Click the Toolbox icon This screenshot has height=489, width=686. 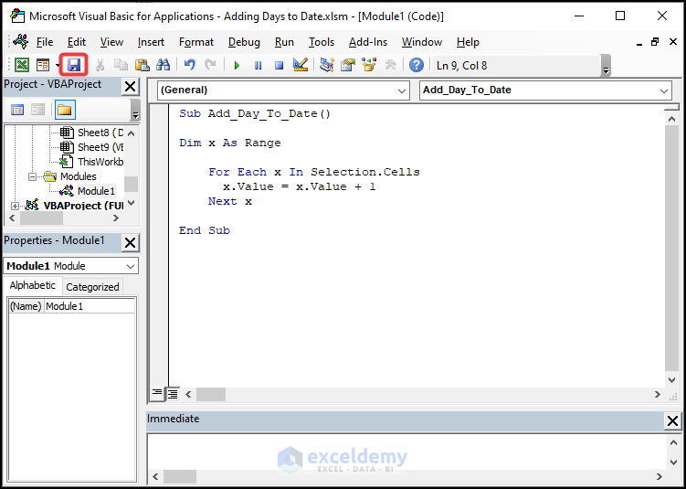[x=390, y=66]
